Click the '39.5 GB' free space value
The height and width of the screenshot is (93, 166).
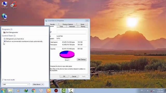[80, 45]
